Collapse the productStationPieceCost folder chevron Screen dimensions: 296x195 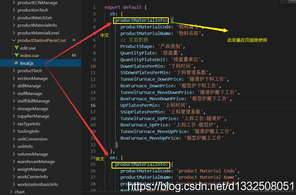coord(14,40)
